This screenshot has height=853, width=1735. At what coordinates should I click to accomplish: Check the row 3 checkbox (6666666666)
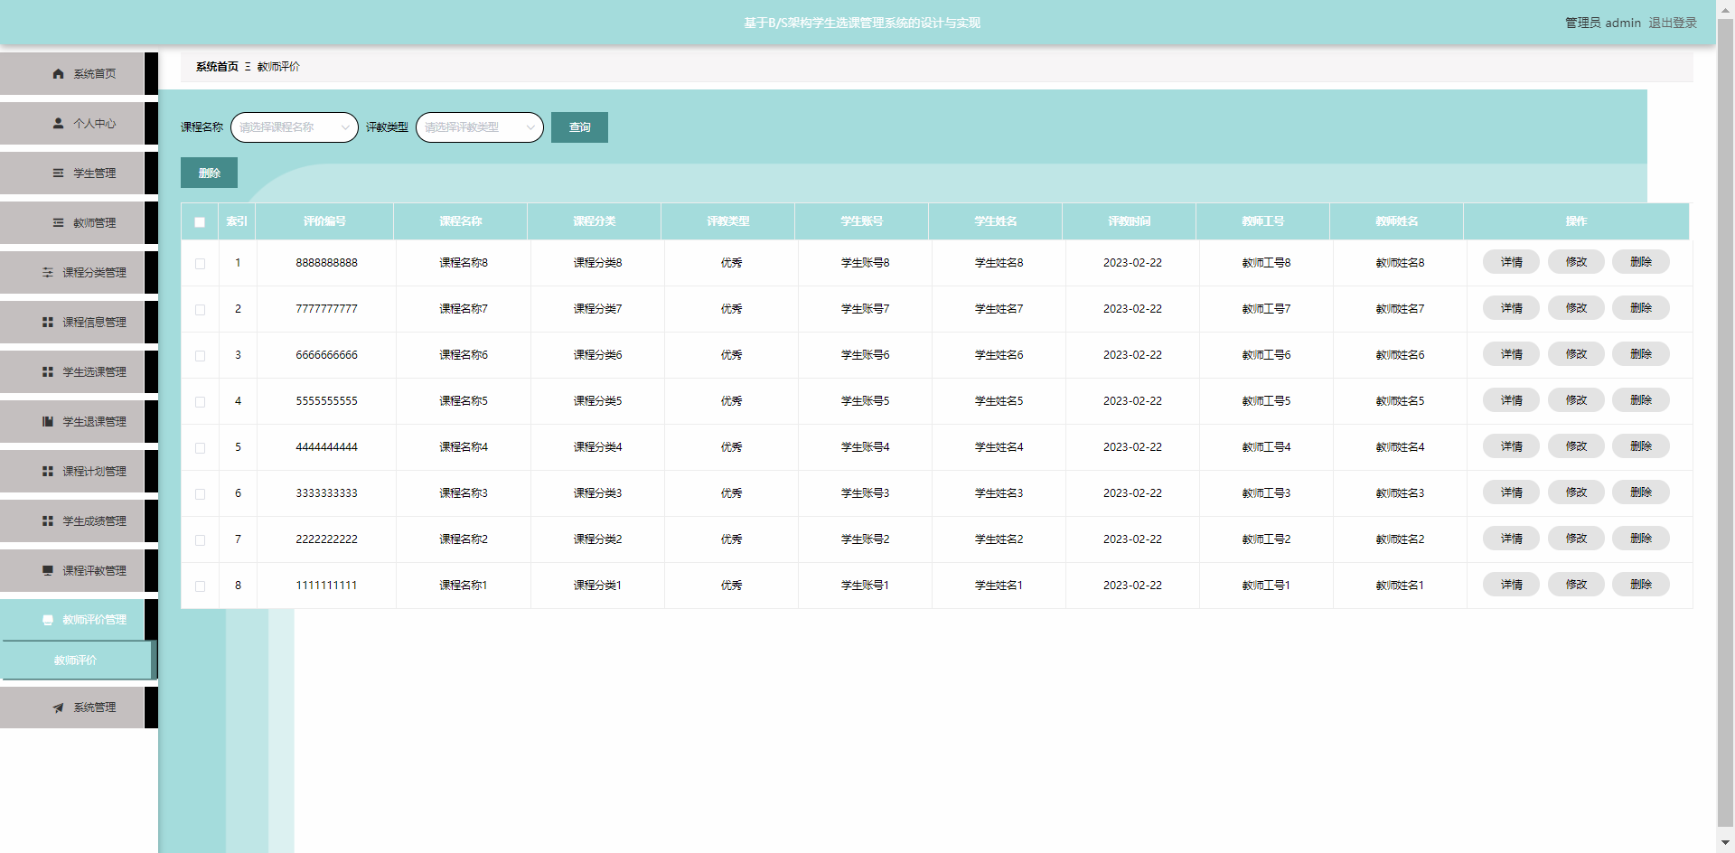click(200, 356)
